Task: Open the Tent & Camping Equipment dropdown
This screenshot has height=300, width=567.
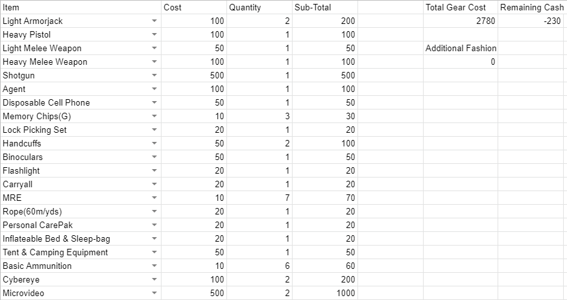Action: click(154, 252)
